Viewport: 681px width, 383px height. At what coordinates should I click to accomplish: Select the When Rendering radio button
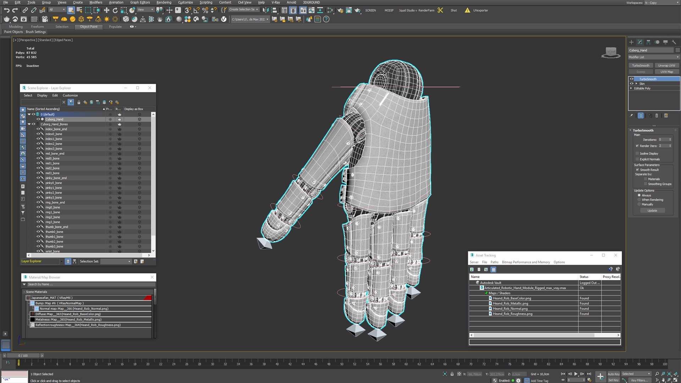639,200
